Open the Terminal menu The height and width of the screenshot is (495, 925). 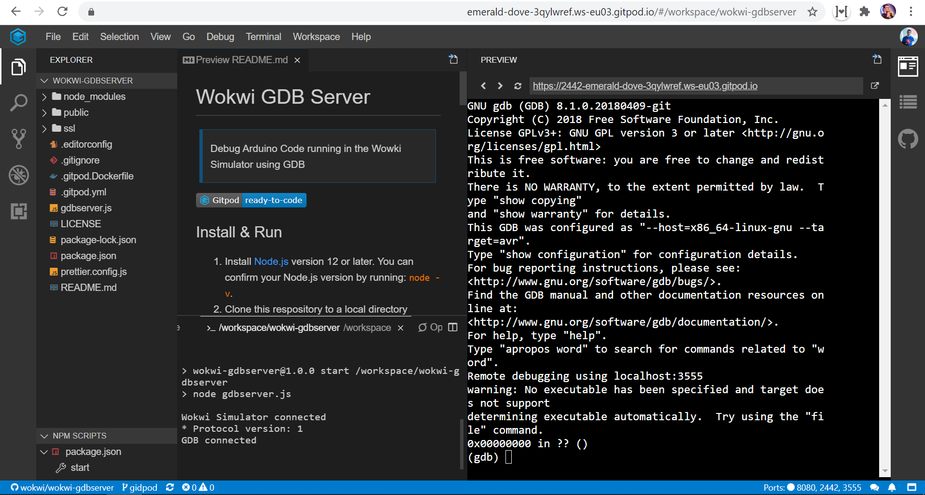(264, 37)
